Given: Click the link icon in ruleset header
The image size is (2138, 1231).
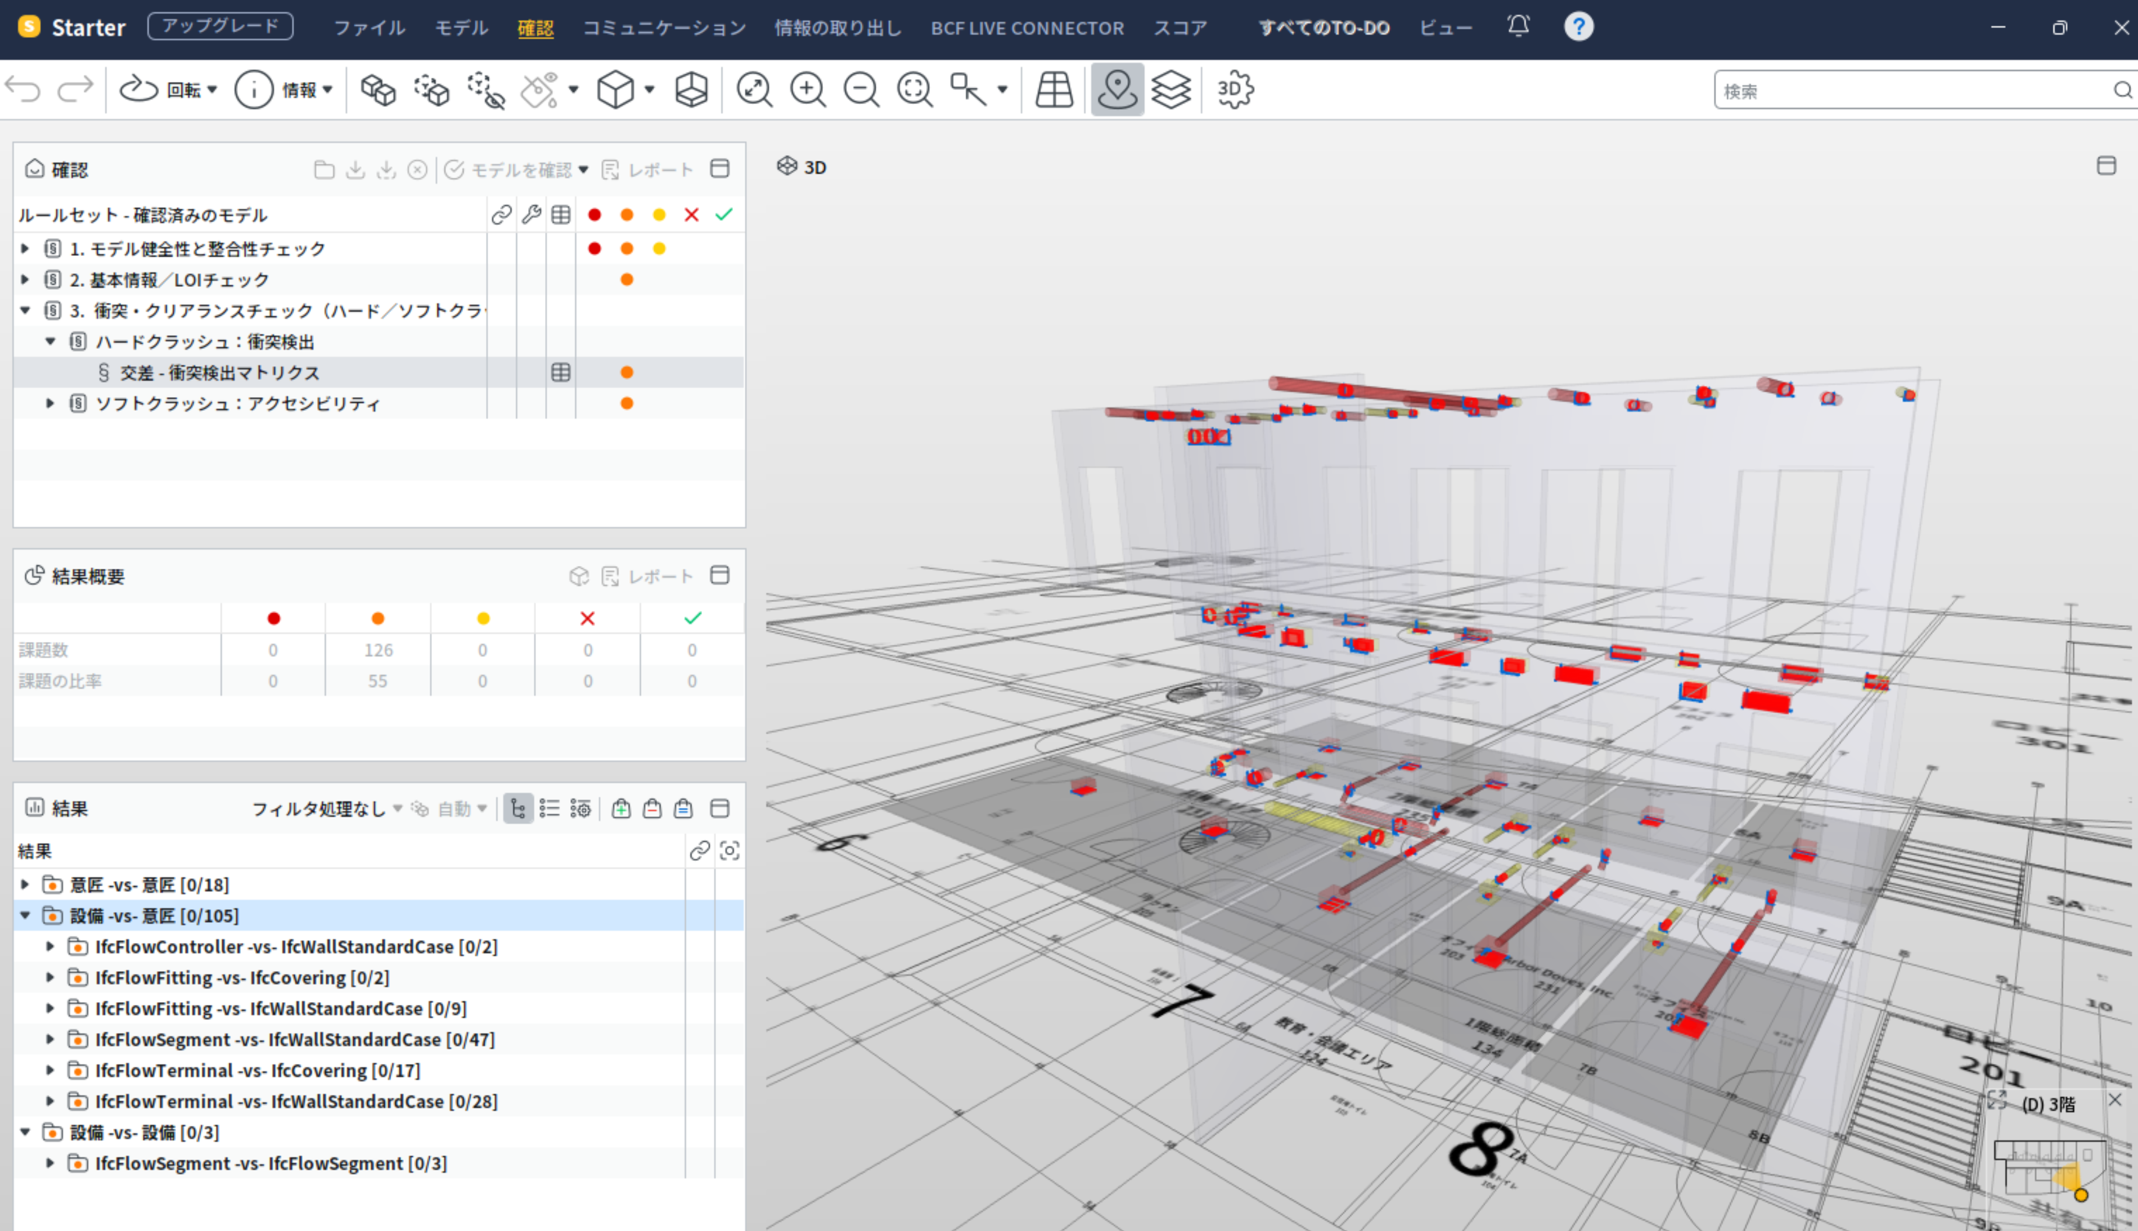Looking at the screenshot, I should 501,215.
